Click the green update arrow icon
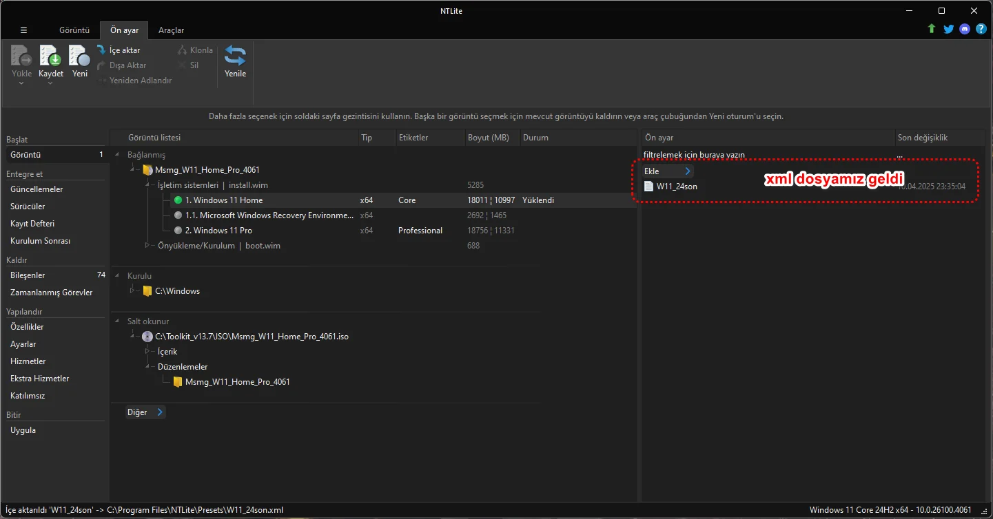This screenshot has height=519, width=993. [932, 29]
